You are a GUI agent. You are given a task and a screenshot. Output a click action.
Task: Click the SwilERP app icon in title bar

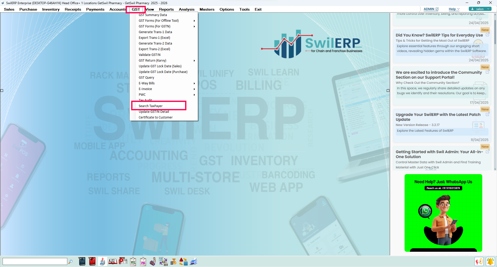tap(3, 3)
